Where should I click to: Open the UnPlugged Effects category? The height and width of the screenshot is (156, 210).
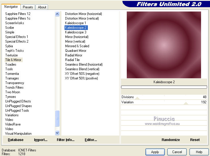(x=18, y=101)
